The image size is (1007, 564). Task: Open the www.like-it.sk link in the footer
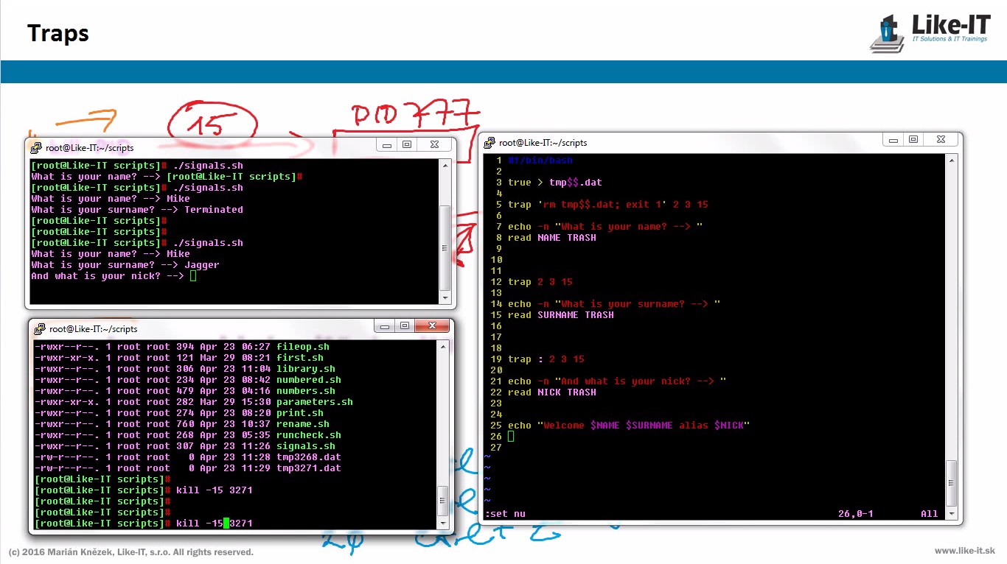point(964,551)
